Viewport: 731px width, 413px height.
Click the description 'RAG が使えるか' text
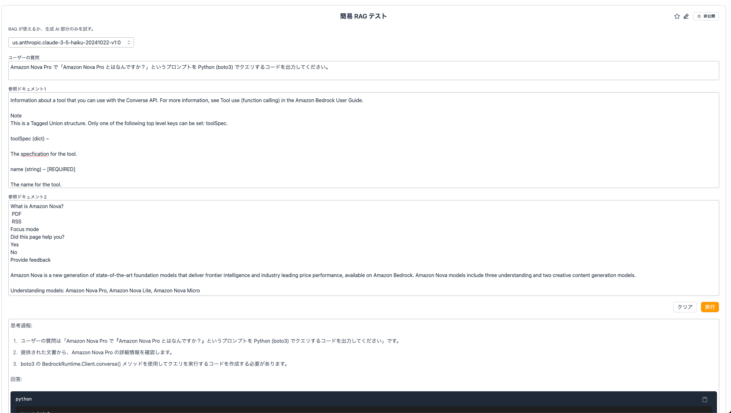point(51,29)
